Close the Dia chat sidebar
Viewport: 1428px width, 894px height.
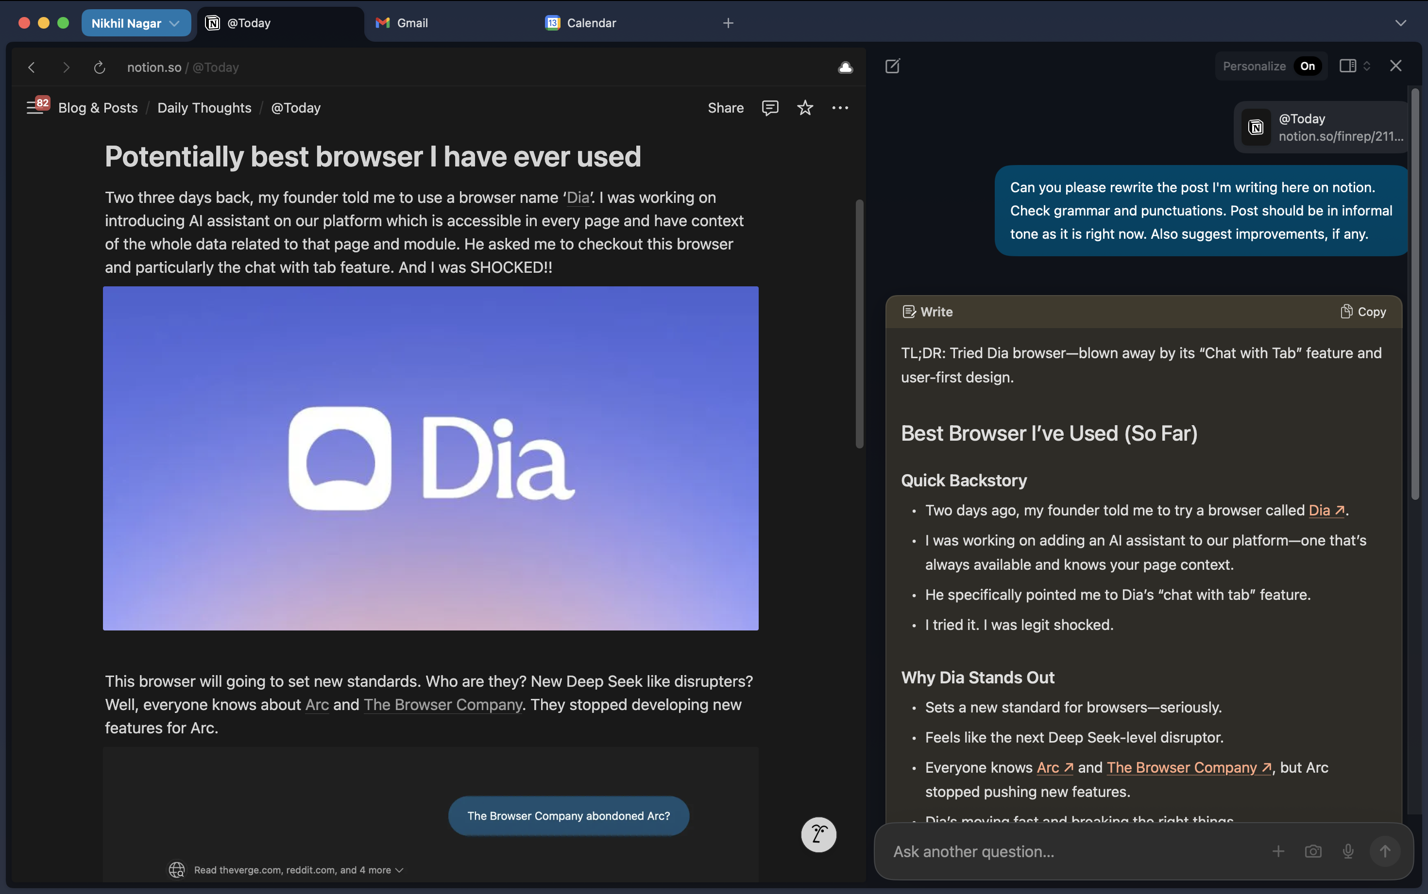pos(1395,66)
